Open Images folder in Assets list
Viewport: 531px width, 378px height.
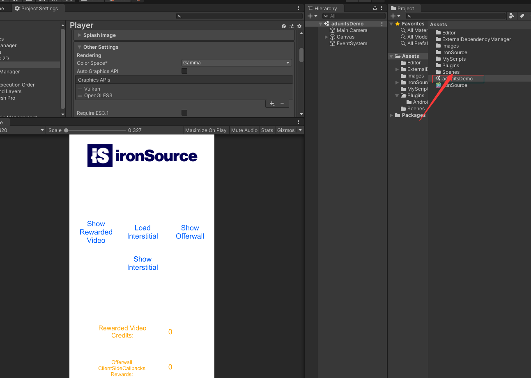click(x=447, y=46)
